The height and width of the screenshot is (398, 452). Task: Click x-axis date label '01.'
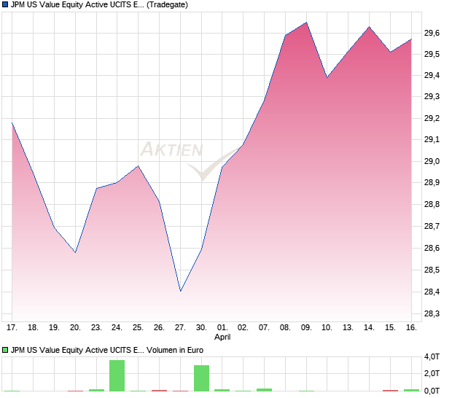coord(222,328)
